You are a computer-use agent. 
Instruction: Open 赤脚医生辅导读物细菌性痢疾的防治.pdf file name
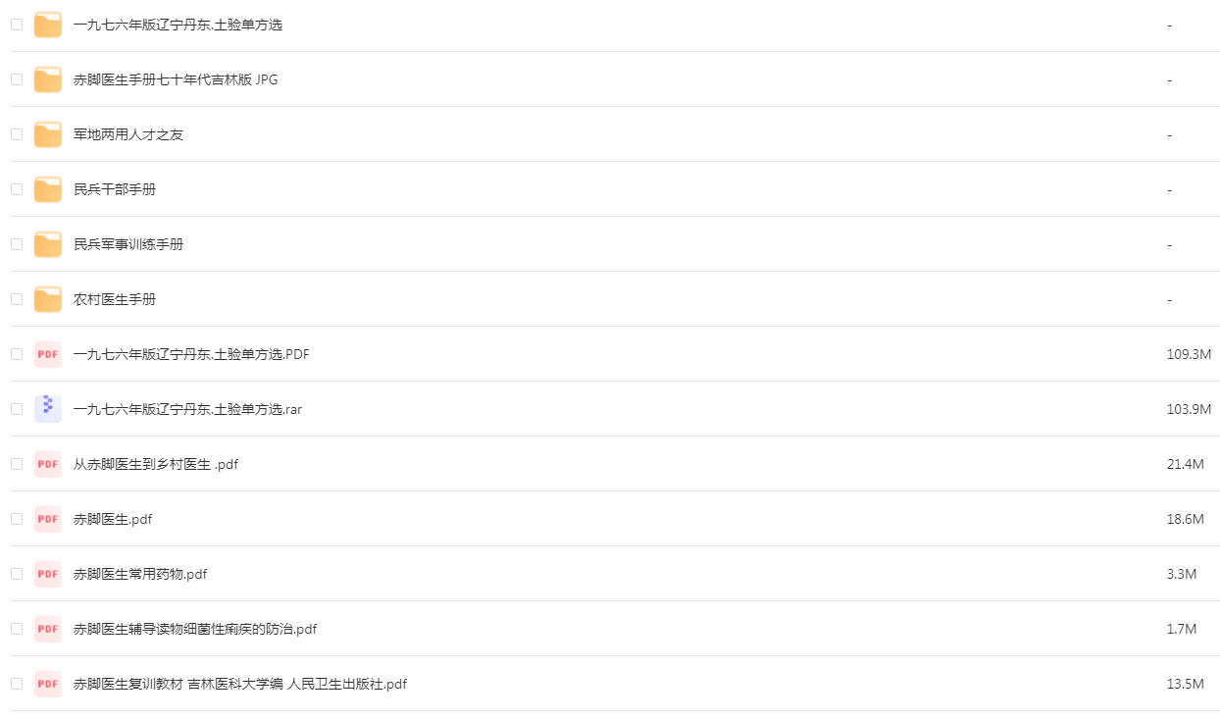tap(195, 629)
